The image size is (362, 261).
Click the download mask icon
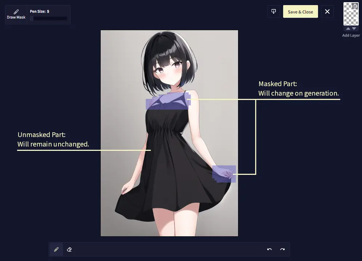point(274,12)
